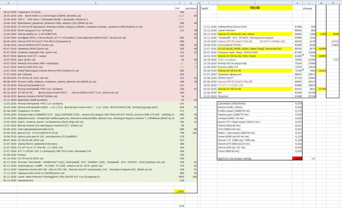Select the cell with value 11802

(x=333, y=45)
